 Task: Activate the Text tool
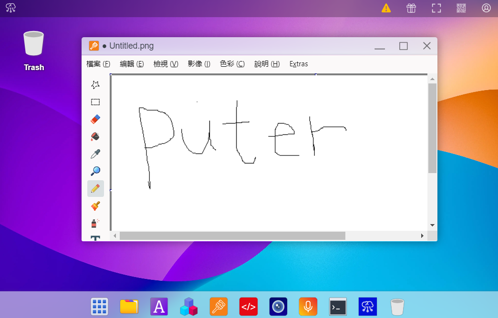pos(95,238)
